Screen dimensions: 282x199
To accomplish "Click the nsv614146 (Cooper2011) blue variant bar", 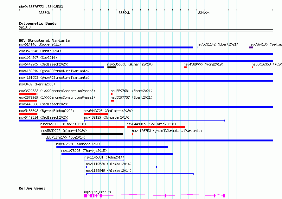I will (106, 47).
